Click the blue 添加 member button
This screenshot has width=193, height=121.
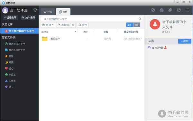(x=185, y=41)
